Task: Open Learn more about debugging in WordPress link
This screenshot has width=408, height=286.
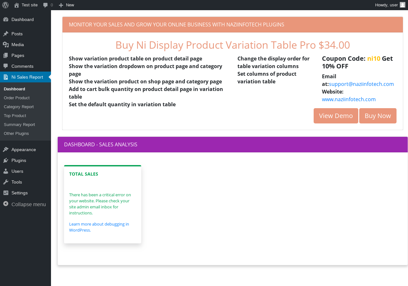Action: (99, 227)
